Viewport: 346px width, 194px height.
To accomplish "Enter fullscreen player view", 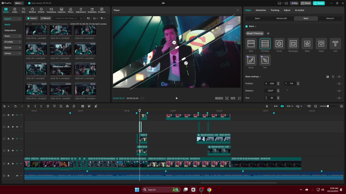I will tap(239, 98).
